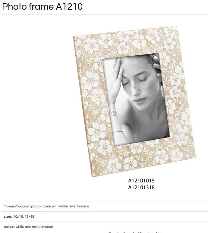This screenshot has width=208, height=233.
Task: Select product code A12101318
Action: 141,187
